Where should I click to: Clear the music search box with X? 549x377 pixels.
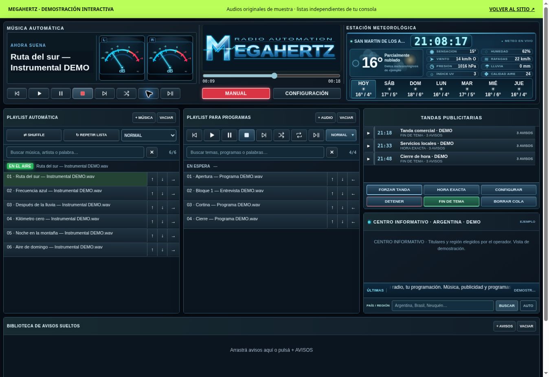152,152
